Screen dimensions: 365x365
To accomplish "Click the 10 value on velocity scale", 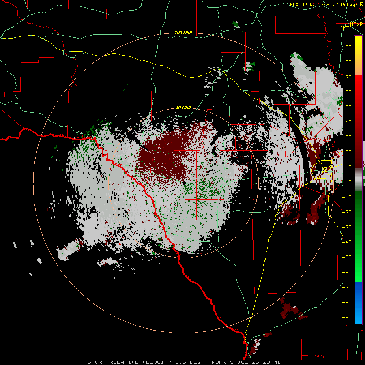I will pos(348,167).
